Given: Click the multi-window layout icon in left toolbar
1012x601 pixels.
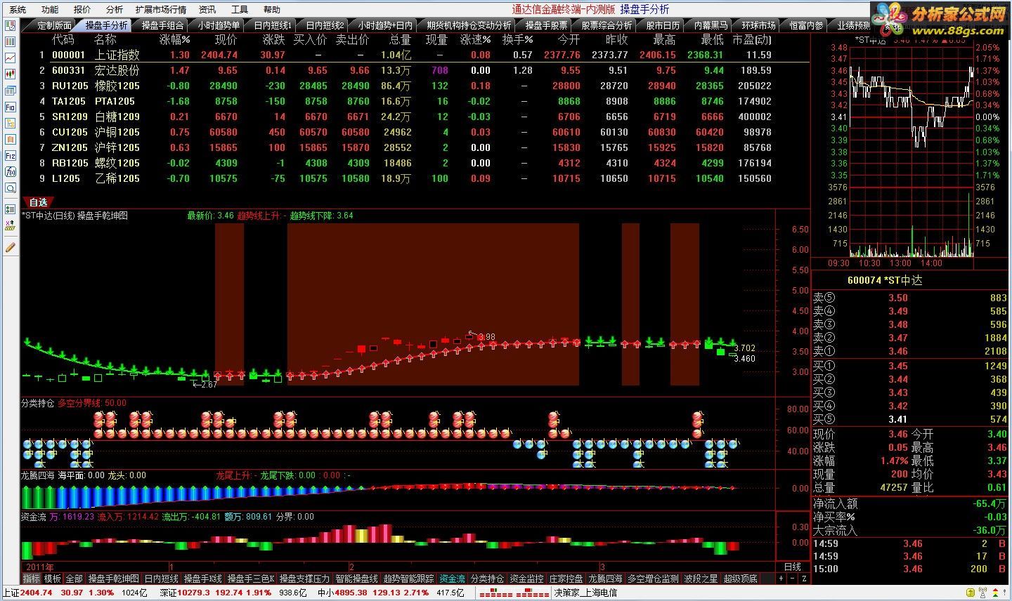Looking at the screenshot, I should tap(10, 91).
